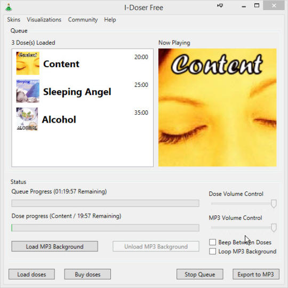Open the Visualizations menu
Viewport: 288px width, 288px height.
point(44,20)
